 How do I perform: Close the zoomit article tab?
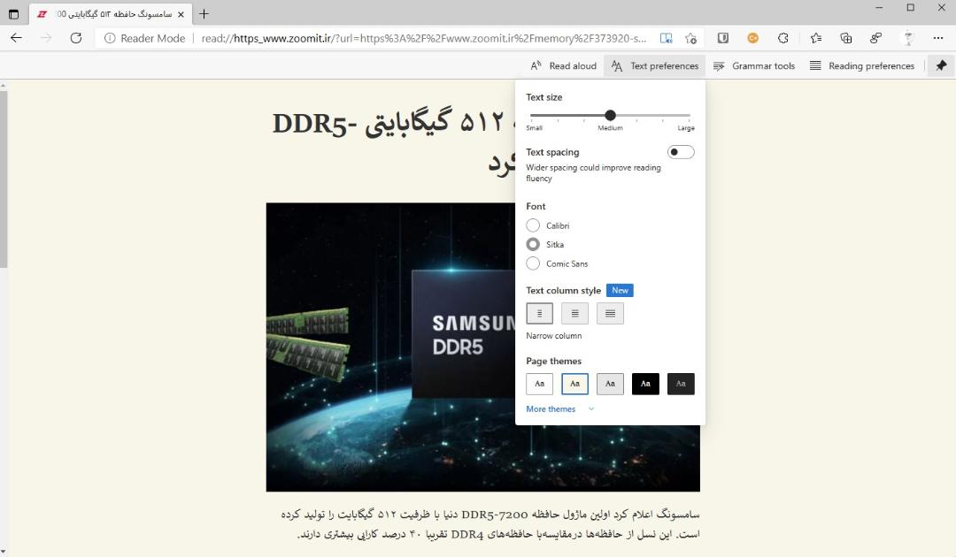[181, 14]
